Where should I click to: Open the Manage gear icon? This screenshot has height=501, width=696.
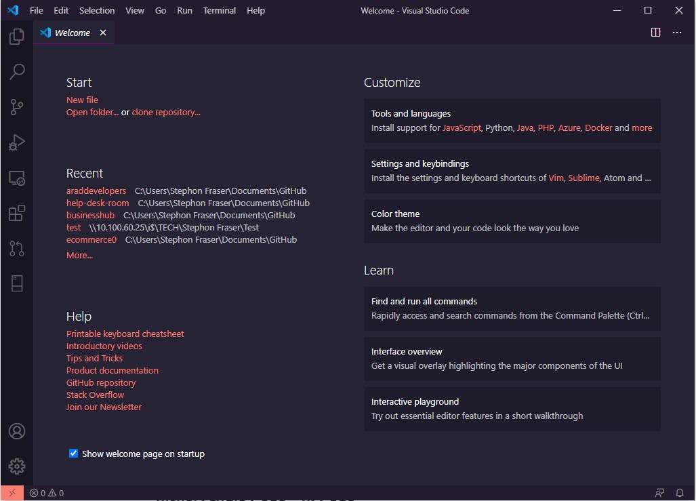tap(17, 466)
